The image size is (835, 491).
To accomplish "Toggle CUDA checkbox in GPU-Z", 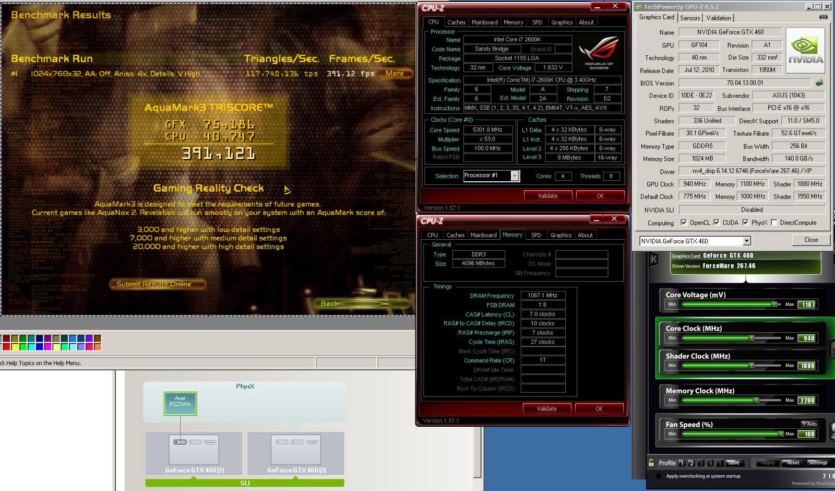I will pos(717,223).
